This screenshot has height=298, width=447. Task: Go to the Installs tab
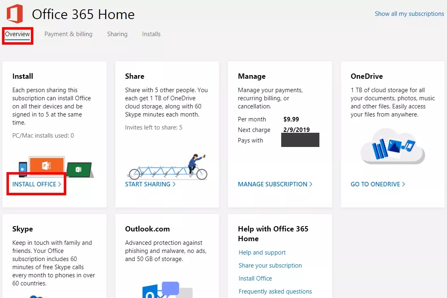click(152, 34)
